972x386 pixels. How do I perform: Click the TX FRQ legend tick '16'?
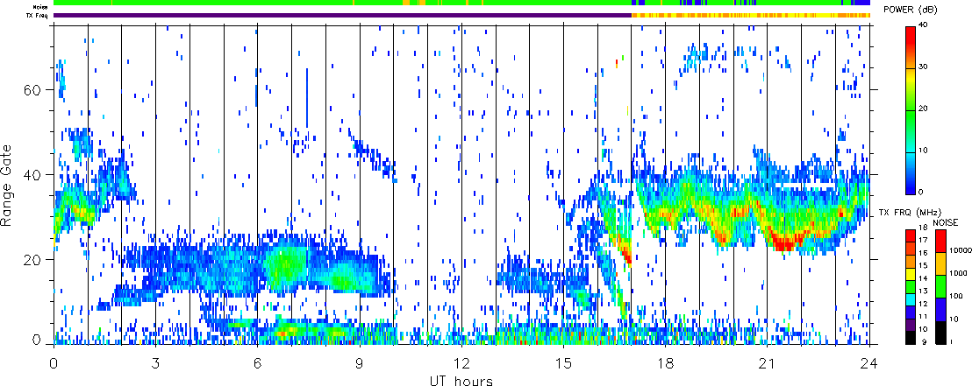pos(924,253)
